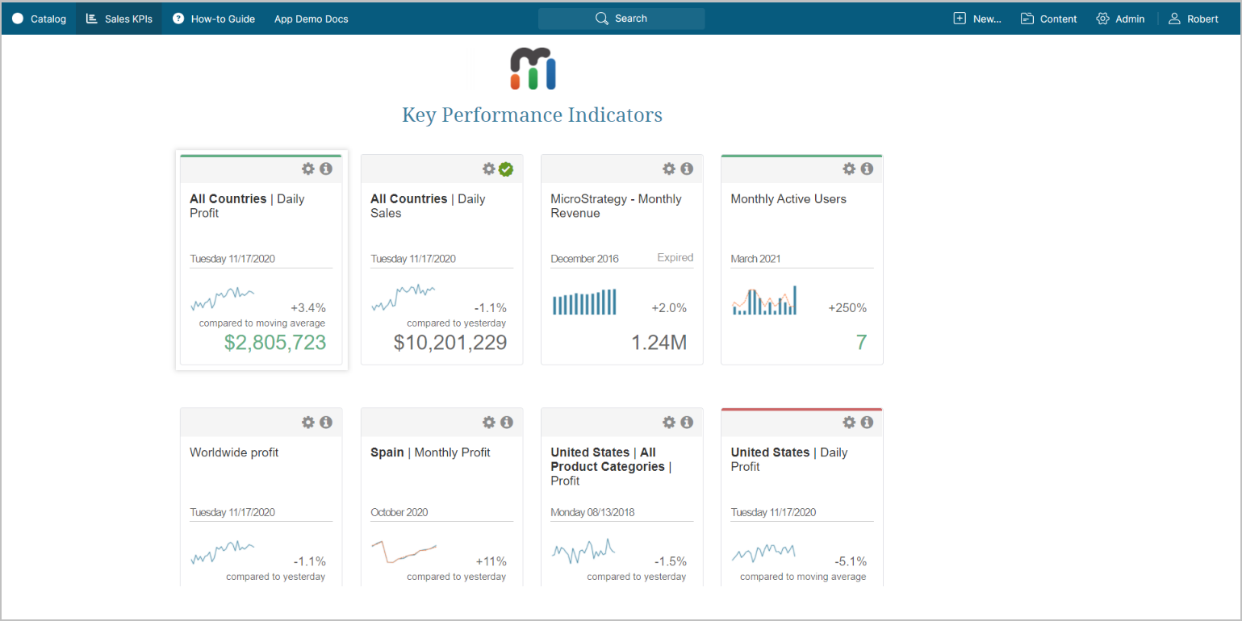This screenshot has height=621, width=1242.
Task: Expand the New... menu
Action: pyautogui.click(x=977, y=19)
